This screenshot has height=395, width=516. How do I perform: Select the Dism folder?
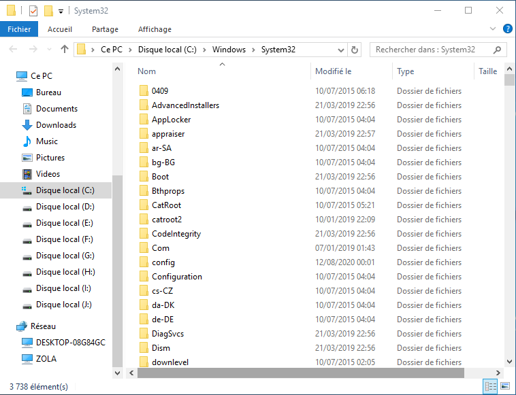coord(161,348)
